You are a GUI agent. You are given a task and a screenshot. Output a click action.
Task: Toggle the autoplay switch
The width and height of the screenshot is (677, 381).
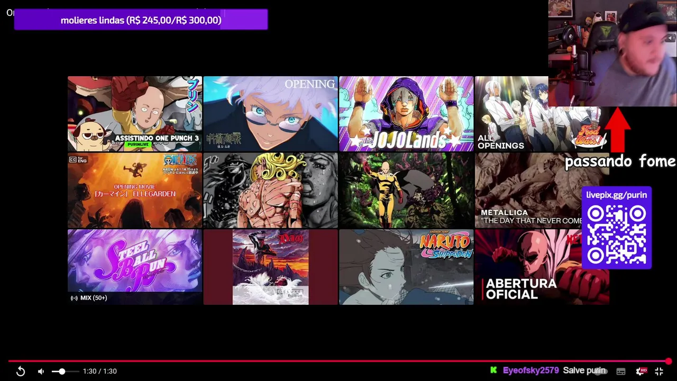pos(601,371)
